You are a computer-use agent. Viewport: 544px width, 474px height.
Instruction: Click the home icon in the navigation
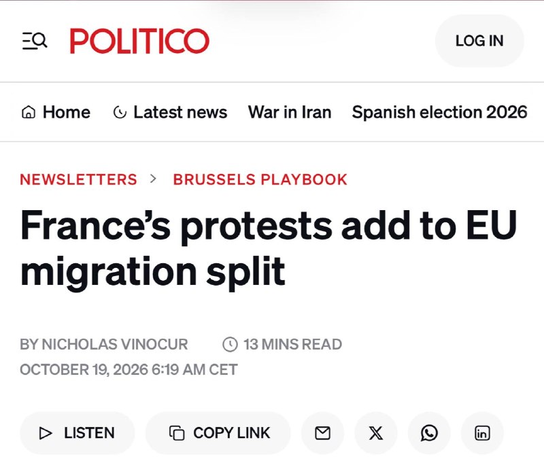29,112
